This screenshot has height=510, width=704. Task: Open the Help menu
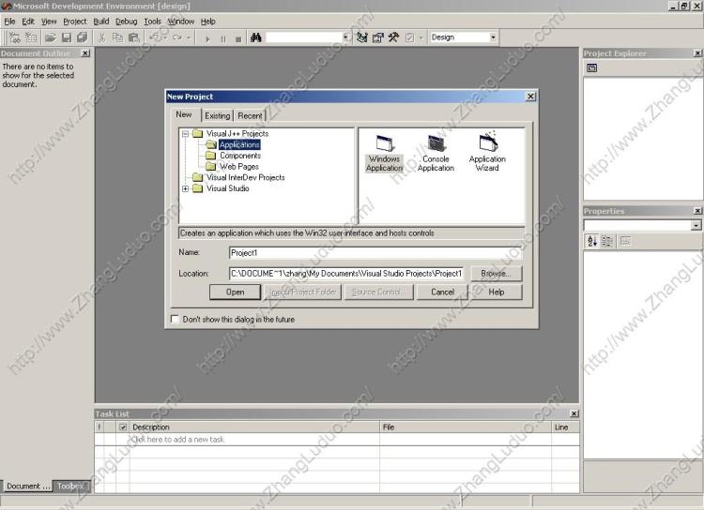tap(207, 21)
